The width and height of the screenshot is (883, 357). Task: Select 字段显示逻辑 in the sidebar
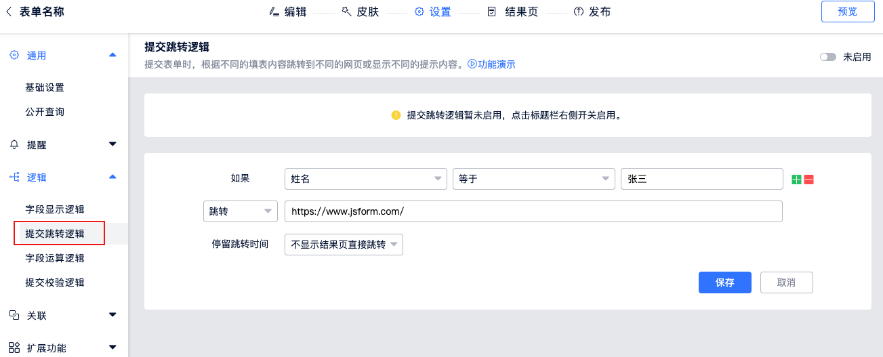pyautogui.click(x=55, y=209)
